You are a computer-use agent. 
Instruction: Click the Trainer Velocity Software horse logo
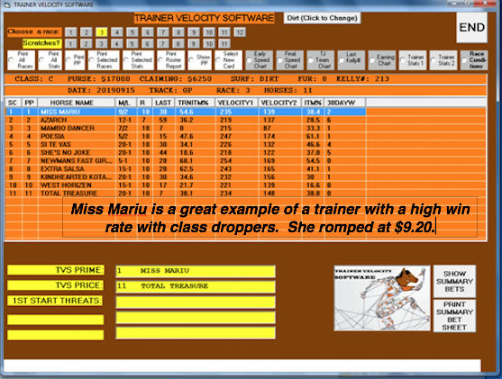[382, 298]
